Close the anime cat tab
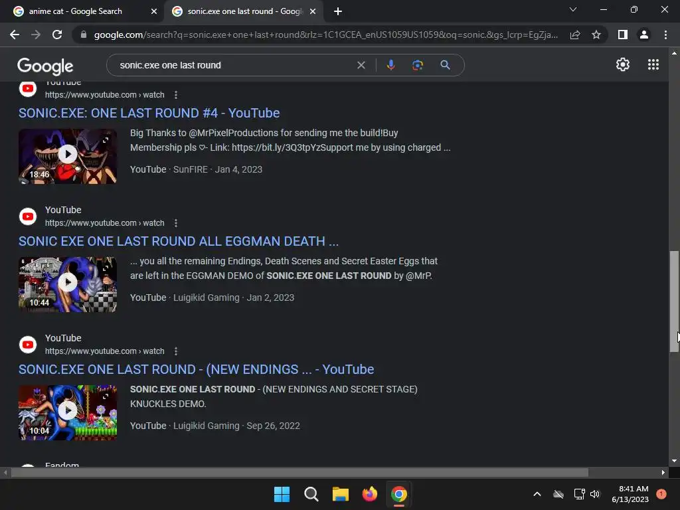This screenshot has width=680, height=510. pos(153,11)
